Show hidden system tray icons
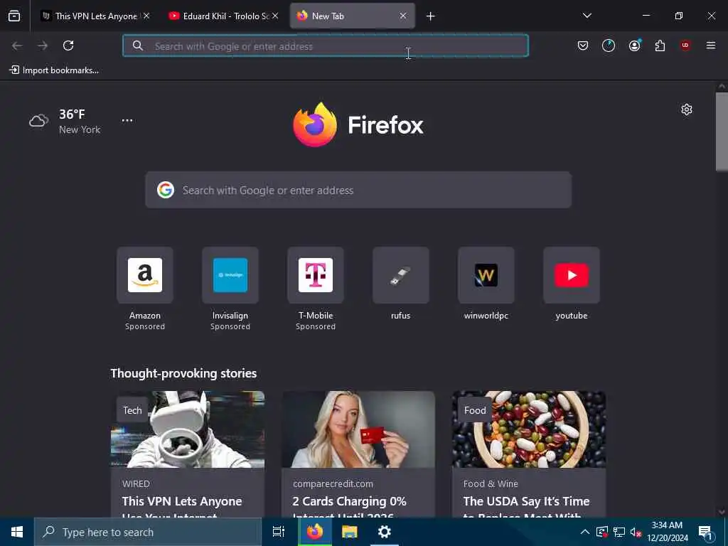Image resolution: width=728 pixels, height=546 pixels. tap(585, 532)
